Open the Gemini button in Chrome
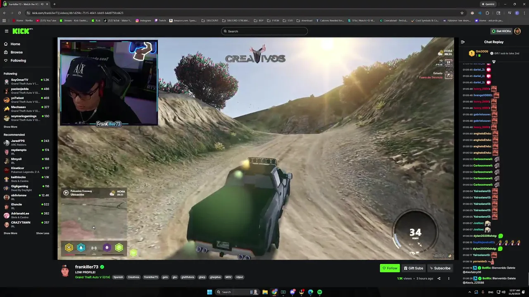Viewport: 529px width, 297px height. click(488, 4)
